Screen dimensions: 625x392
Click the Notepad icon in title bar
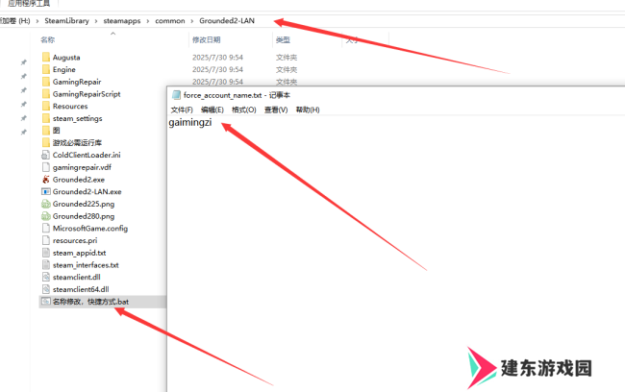pyautogui.click(x=176, y=95)
